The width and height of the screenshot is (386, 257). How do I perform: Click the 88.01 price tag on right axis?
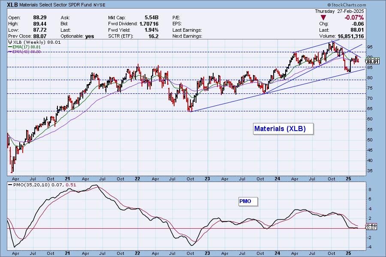point(372,61)
